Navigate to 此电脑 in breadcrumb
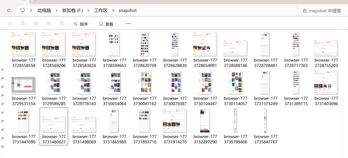 click(44, 10)
